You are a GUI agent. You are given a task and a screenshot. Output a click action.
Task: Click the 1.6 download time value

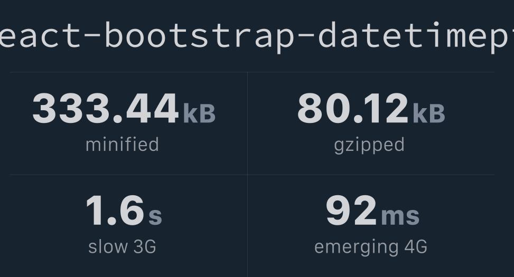[115, 211]
